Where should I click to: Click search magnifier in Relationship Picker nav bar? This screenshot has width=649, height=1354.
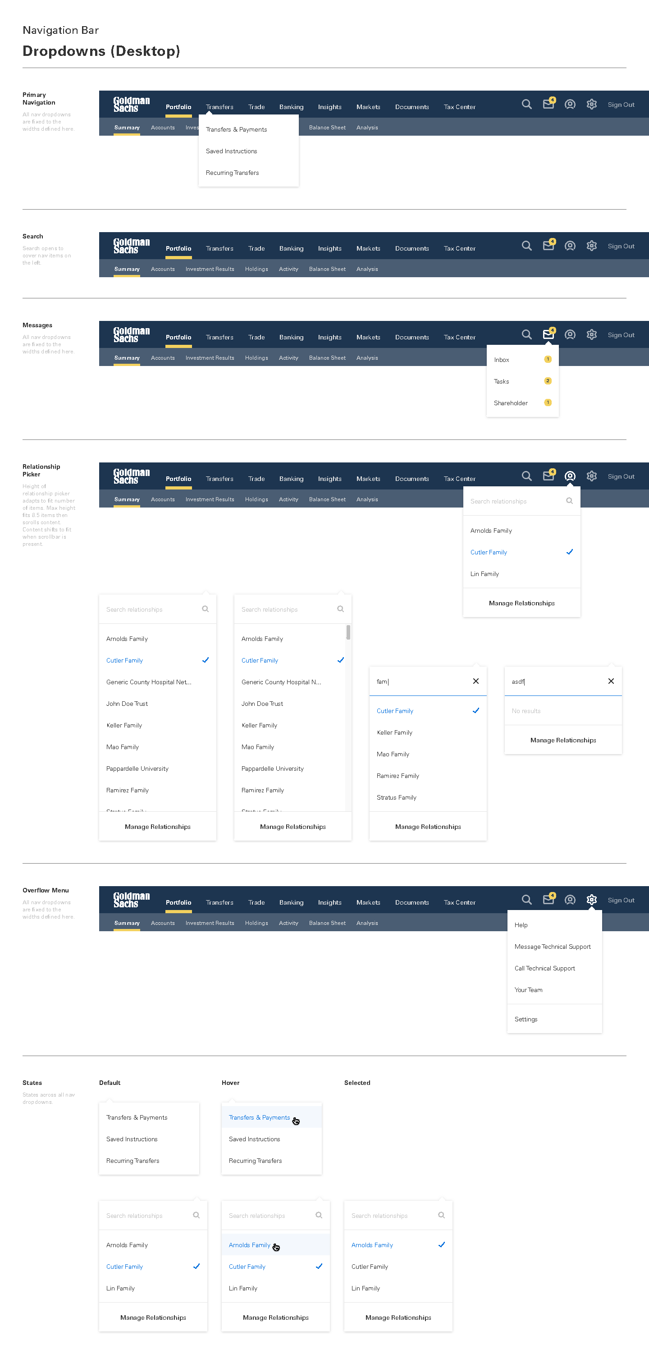pyautogui.click(x=526, y=476)
